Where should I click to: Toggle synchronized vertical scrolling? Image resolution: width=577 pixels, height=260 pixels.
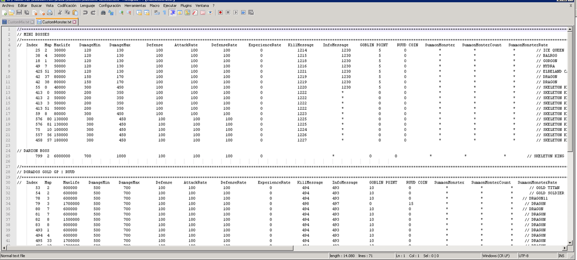point(139,13)
